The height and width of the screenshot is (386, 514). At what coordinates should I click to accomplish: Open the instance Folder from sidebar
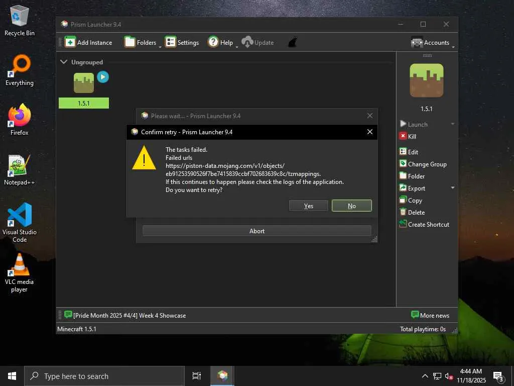pyautogui.click(x=412, y=176)
